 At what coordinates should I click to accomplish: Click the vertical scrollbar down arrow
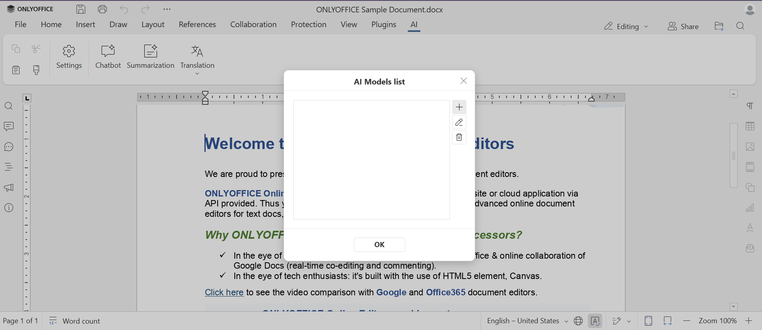click(x=734, y=307)
